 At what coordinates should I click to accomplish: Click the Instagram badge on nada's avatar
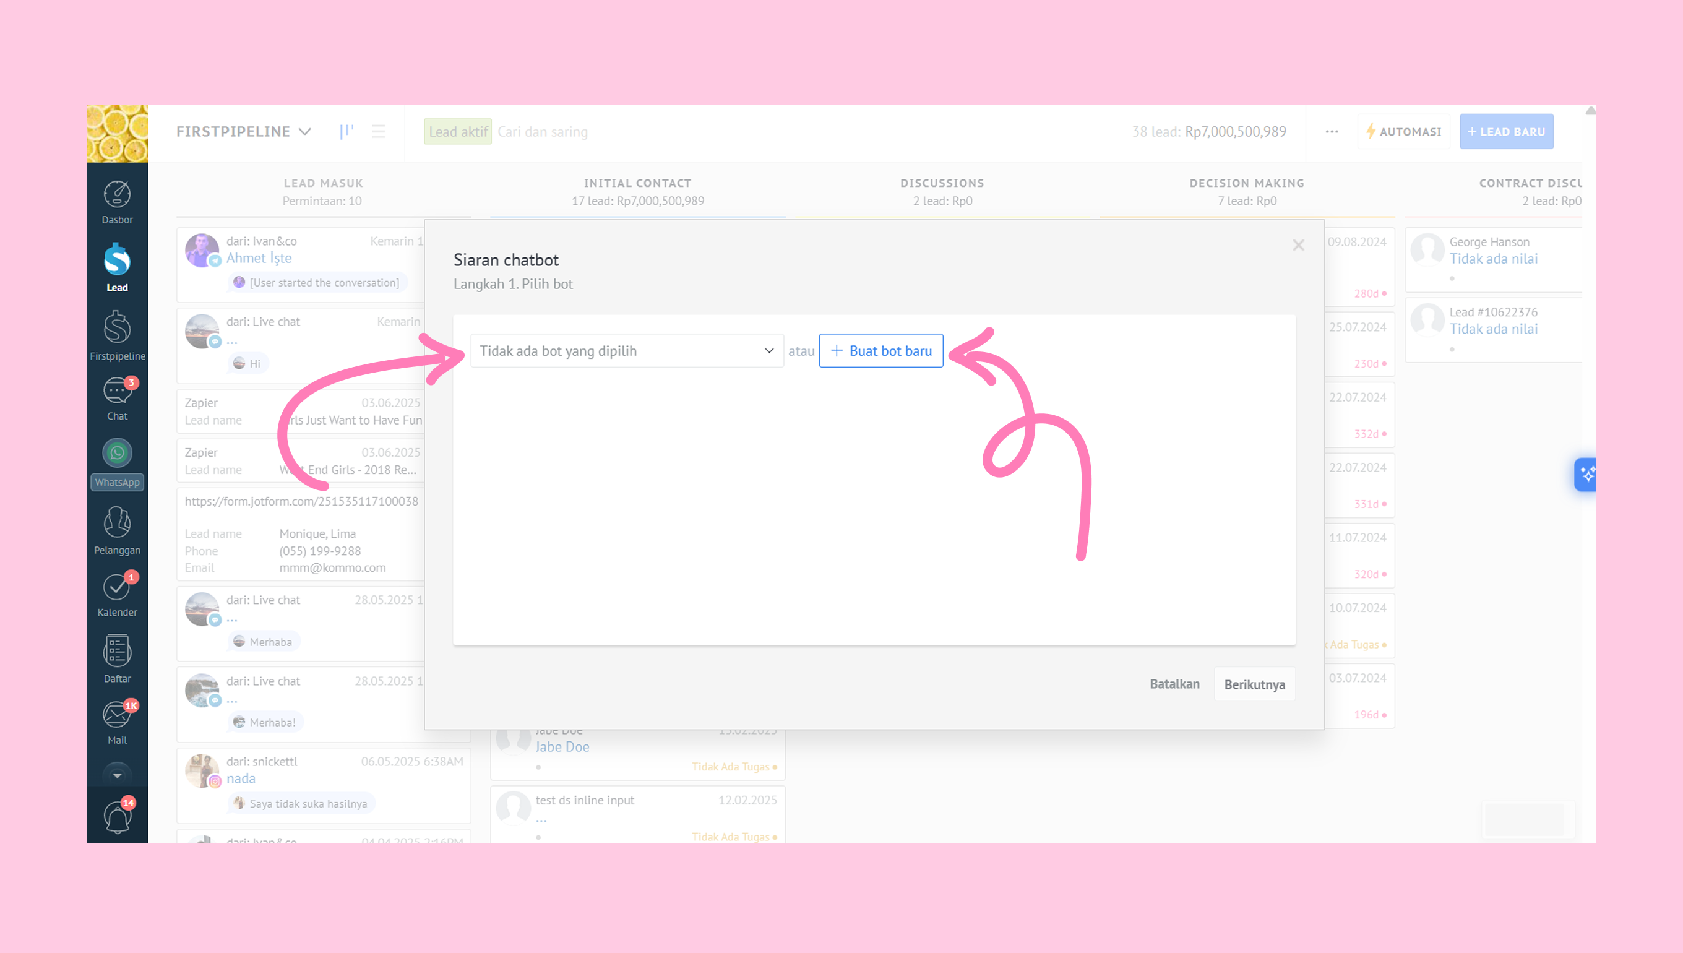tap(215, 781)
